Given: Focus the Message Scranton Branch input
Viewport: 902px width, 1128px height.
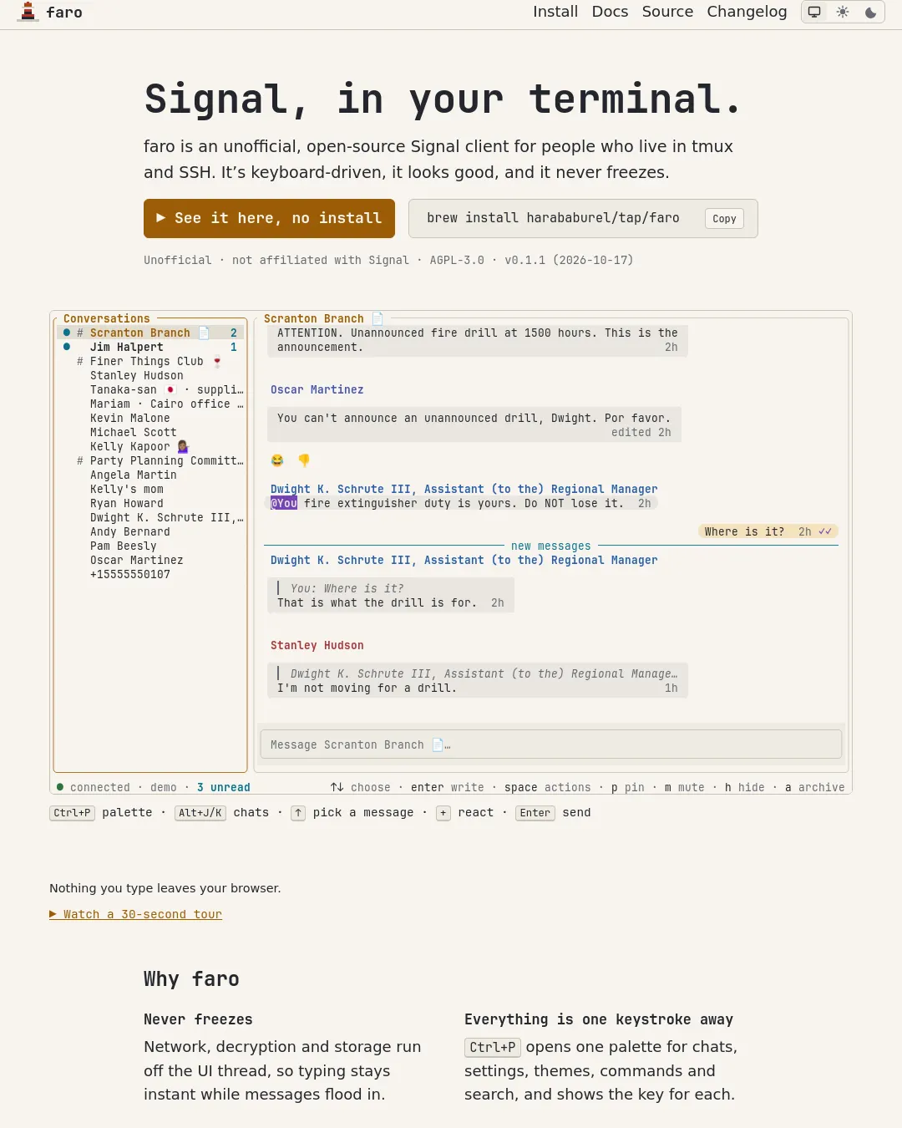Looking at the screenshot, I should pyautogui.click(x=551, y=744).
